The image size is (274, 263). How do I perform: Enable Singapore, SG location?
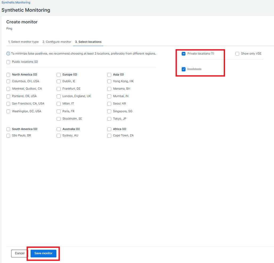click(x=109, y=111)
